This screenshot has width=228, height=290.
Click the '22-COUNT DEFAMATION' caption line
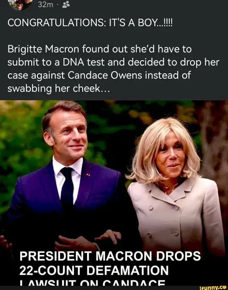pyautogui.click(x=94, y=270)
